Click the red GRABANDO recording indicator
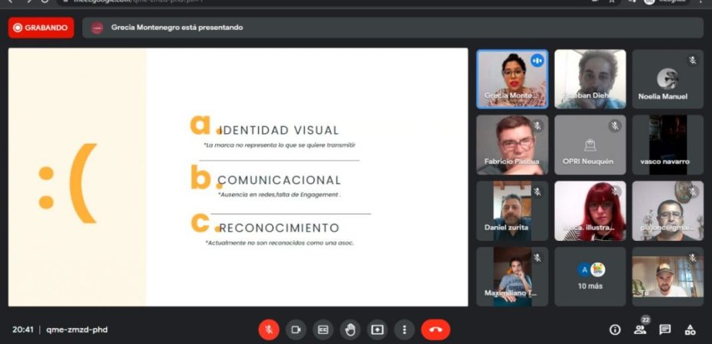 coord(41,28)
